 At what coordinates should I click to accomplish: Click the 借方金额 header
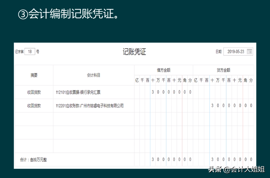pyautogui.click(x=164, y=70)
